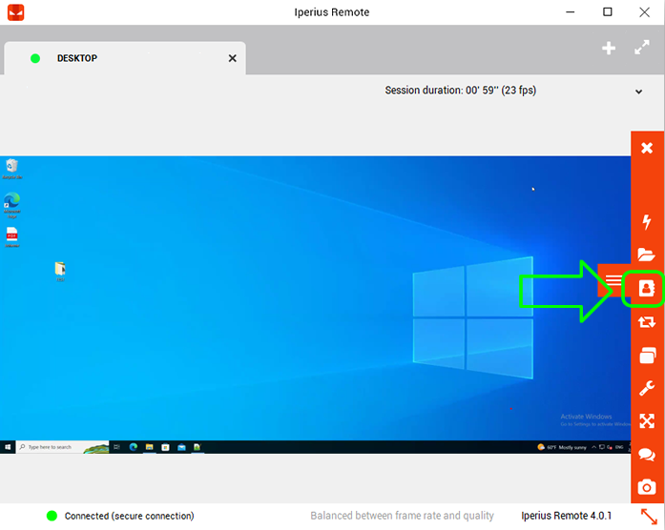
Task: Take a screenshot with camera icon
Action: click(x=647, y=487)
